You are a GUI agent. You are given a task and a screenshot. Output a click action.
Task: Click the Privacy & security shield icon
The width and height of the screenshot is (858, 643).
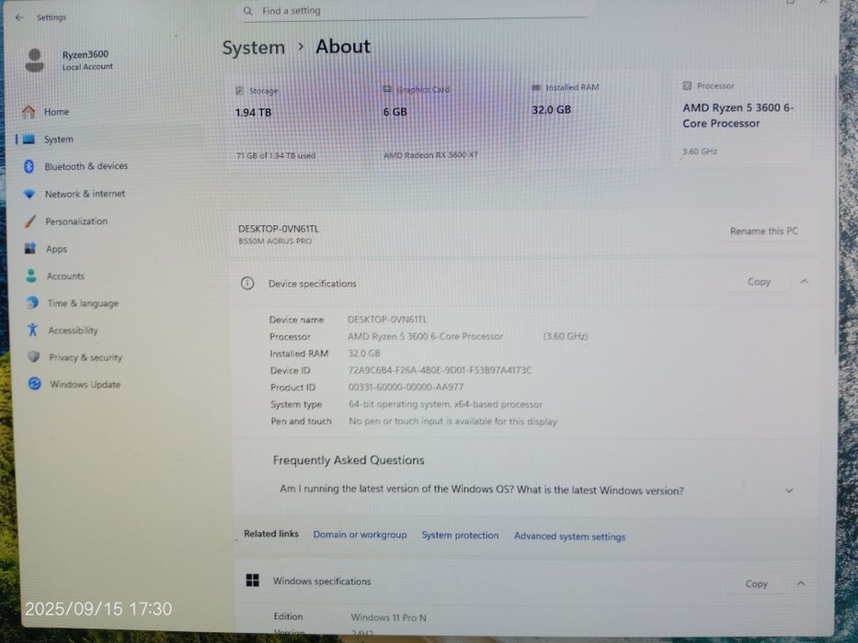click(x=34, y=357)
